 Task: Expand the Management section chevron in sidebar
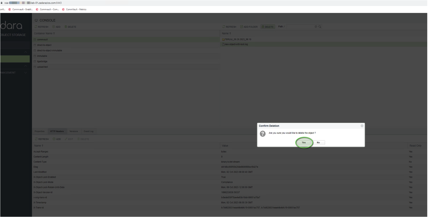coord(26,73)
